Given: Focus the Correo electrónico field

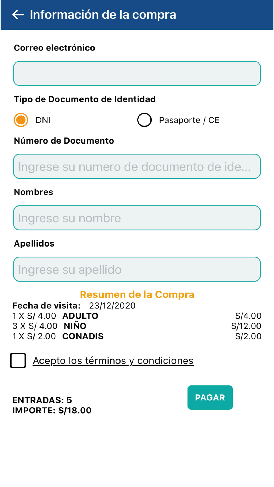Looking at the screenshot, I should [137, 73].
